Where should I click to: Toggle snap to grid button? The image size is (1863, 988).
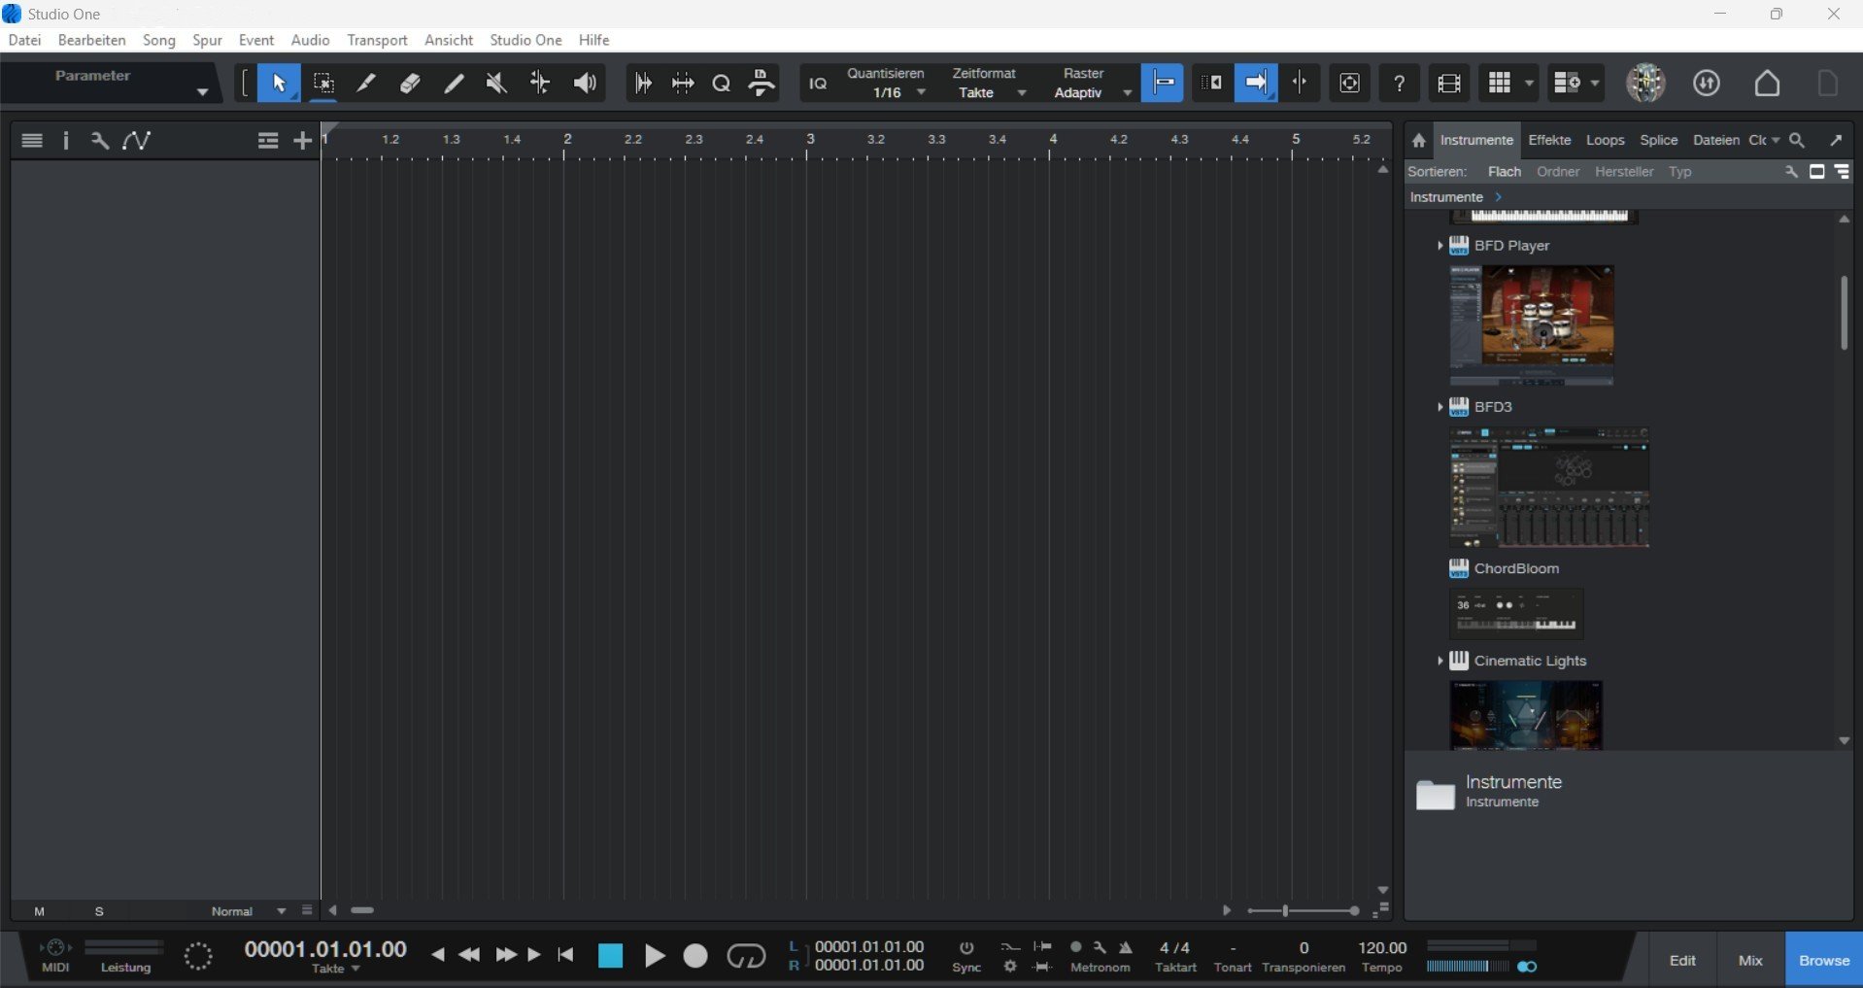pyautogui.click(x=1162, y=84)
